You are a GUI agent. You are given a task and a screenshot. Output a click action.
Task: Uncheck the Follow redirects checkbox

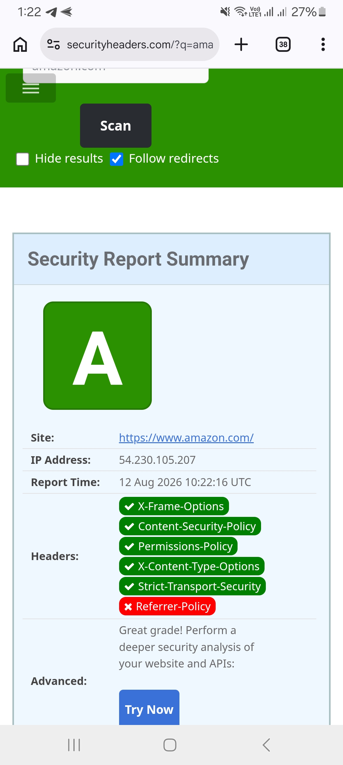(117, 159)
